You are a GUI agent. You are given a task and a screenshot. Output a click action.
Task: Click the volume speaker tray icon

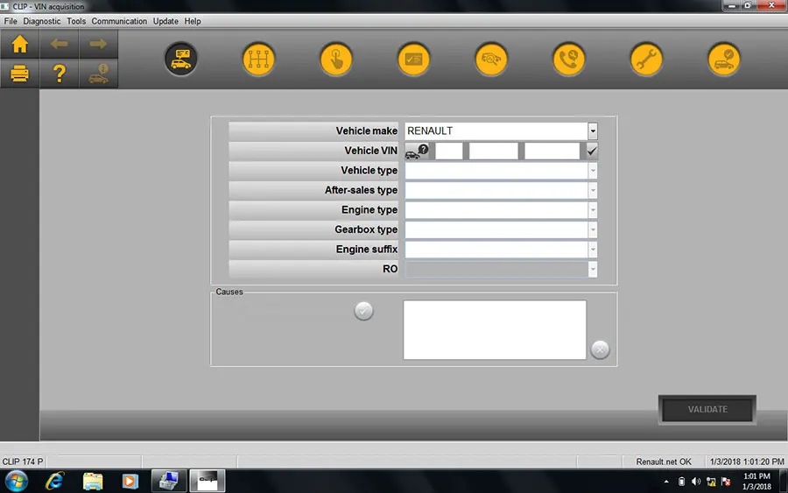696,482
